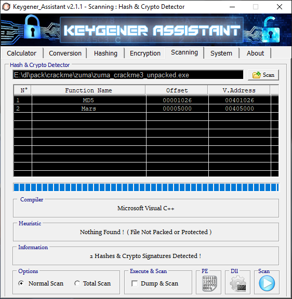The width and height of the screenshot is (292, 299).
Task: Click the Dll gear icon
Action: pyautogui.click(x=238, y=283)
